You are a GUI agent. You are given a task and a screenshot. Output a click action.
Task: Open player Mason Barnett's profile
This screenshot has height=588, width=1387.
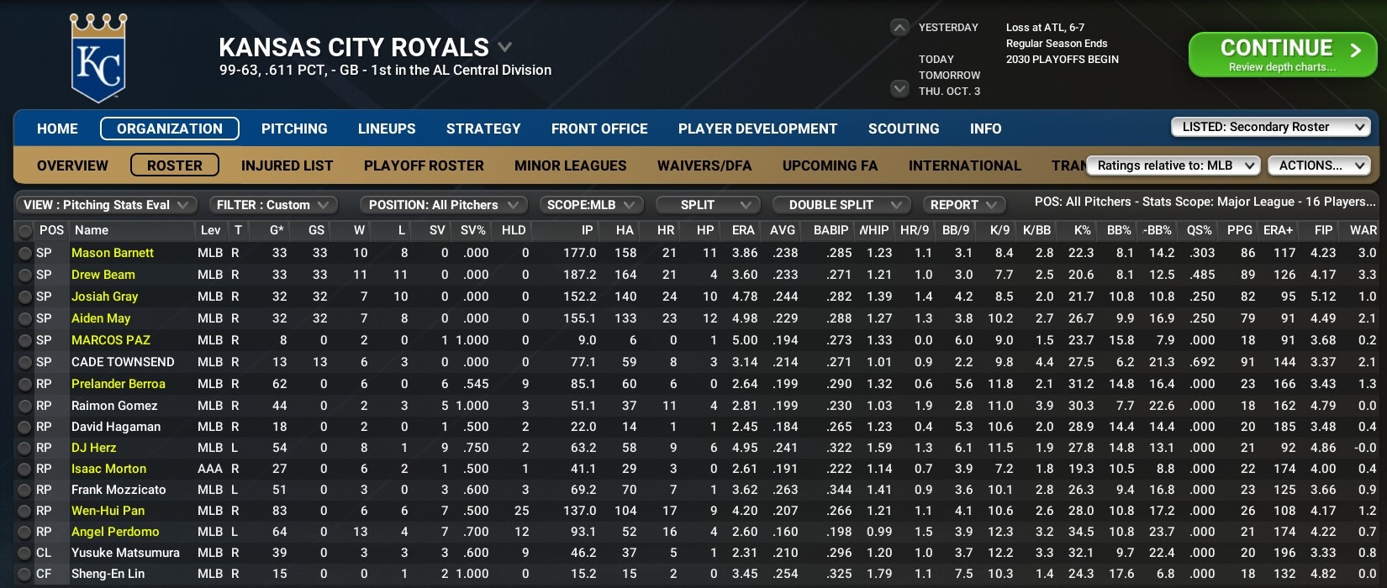click(x=113, y=253)
